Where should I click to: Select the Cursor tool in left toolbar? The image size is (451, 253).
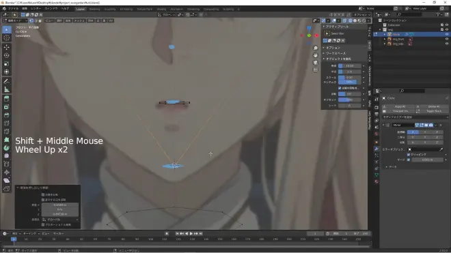[x=7, y=38]
